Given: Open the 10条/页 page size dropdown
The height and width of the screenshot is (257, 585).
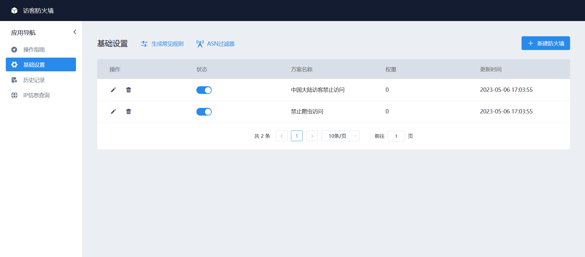Looking at the screenshot, I should [340, 136].
